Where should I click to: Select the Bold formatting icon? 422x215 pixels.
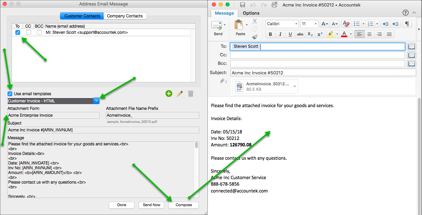[x=270, y=34]
